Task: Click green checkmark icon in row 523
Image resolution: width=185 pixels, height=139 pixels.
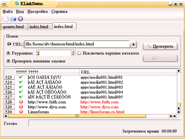Action: [21, 77]
